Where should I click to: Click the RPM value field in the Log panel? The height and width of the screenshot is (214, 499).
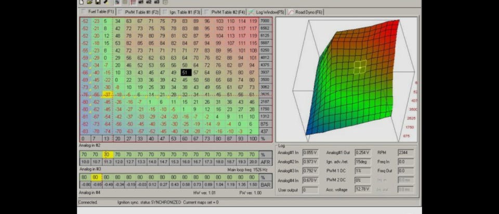405,153
